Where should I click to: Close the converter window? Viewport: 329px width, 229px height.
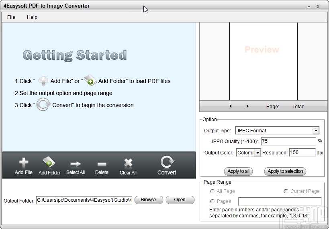[x=318, y=7]
